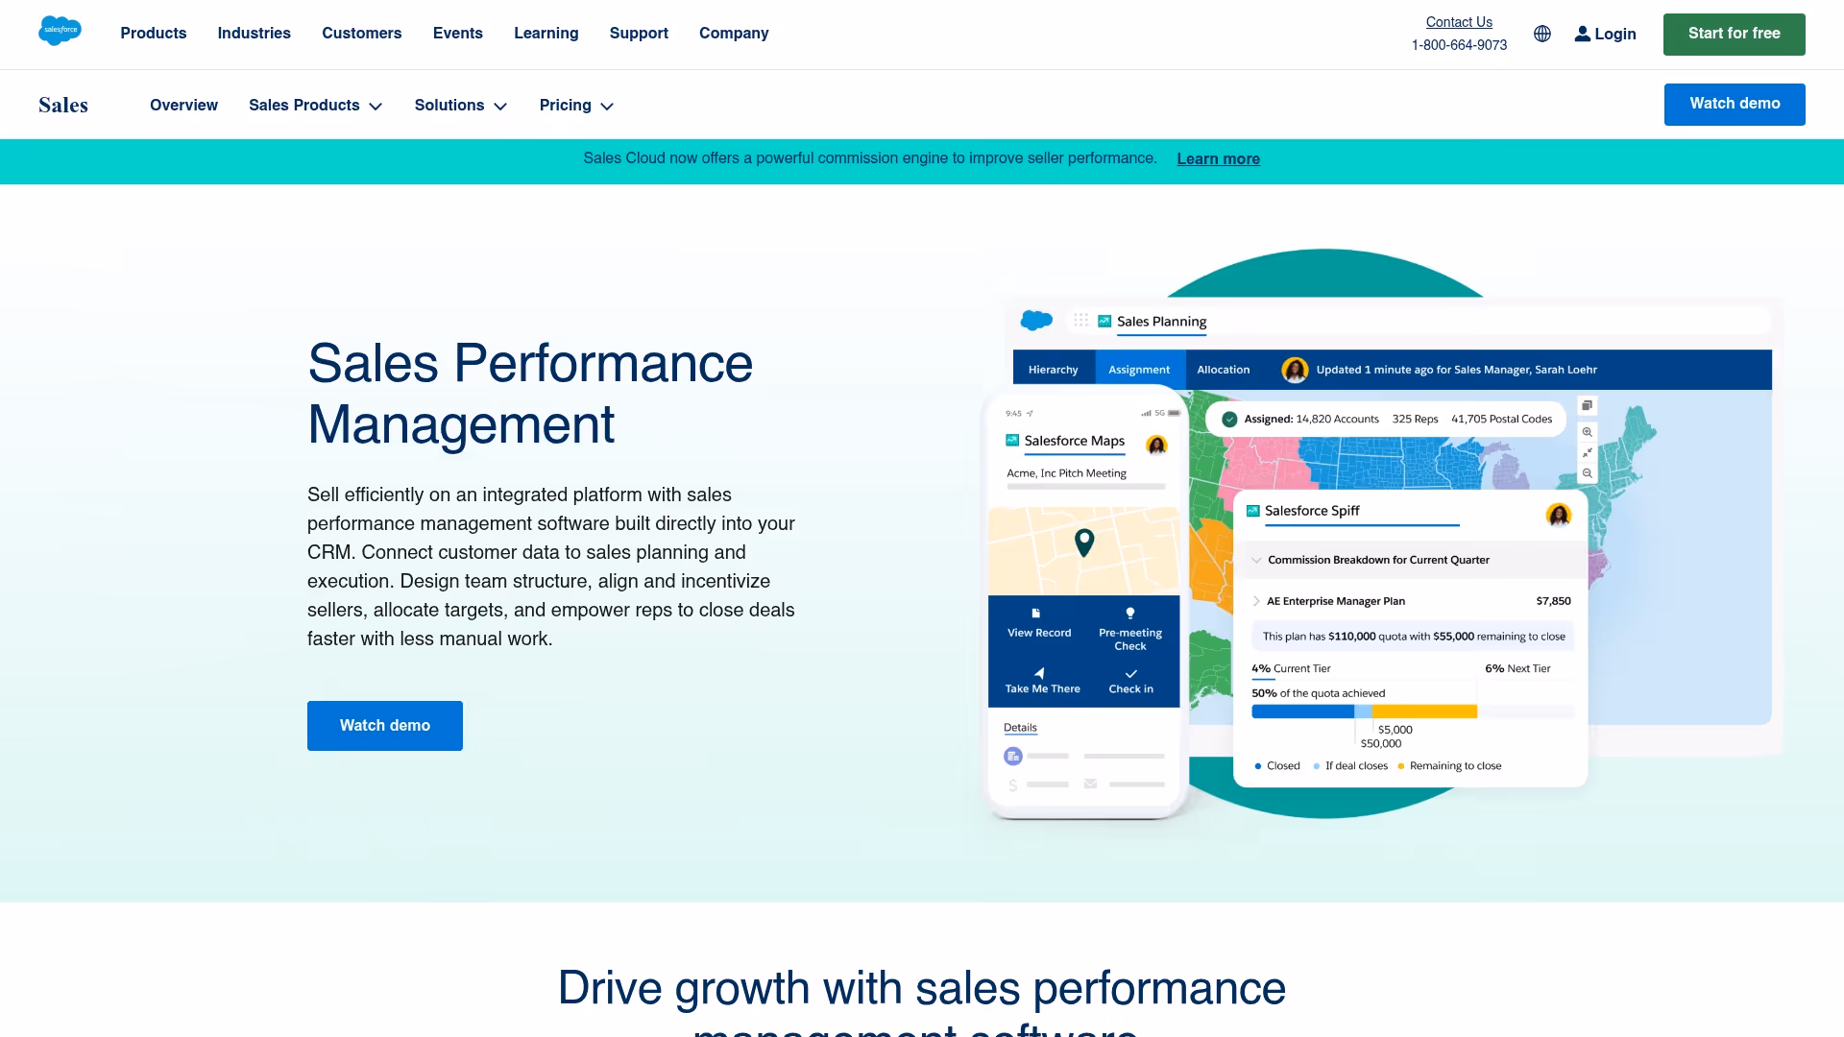Click the Start for free button
Image resolution: width=1844 pixels, height=1037 pixels.
[1734, 34]
